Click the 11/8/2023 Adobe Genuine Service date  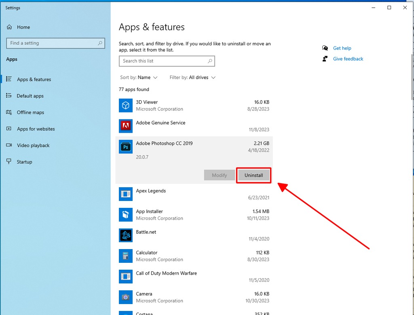click(259, 129)
